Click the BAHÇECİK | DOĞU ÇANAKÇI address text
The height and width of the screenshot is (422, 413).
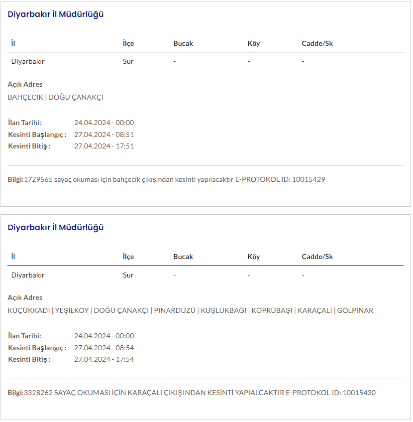coord(56,98)
